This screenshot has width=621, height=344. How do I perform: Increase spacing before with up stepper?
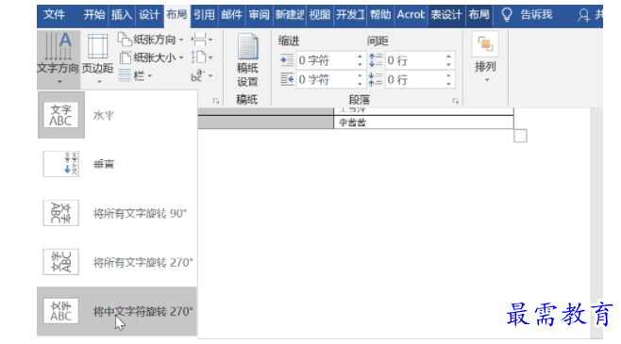click(448, 57)
